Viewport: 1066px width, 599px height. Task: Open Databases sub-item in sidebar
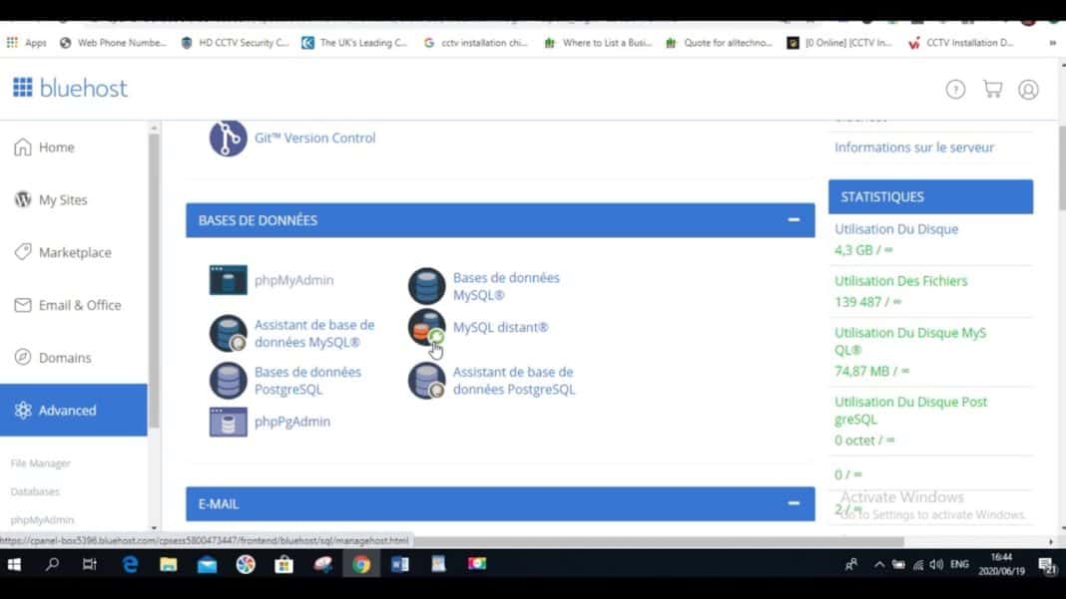pos(35,491)
